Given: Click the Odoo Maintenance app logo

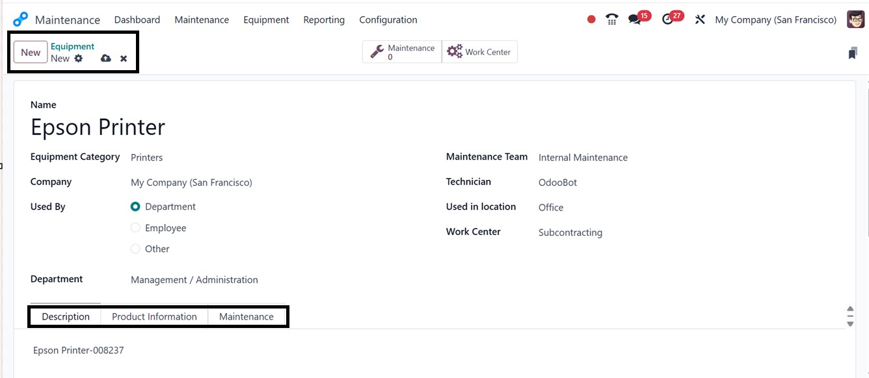Looking at the screenshot, I should pos(20,19).
